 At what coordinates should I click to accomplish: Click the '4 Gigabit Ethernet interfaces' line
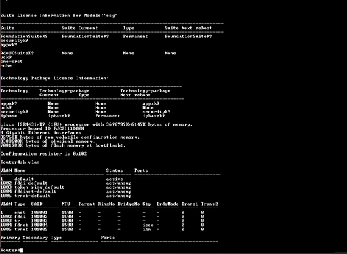pos(41,133)
